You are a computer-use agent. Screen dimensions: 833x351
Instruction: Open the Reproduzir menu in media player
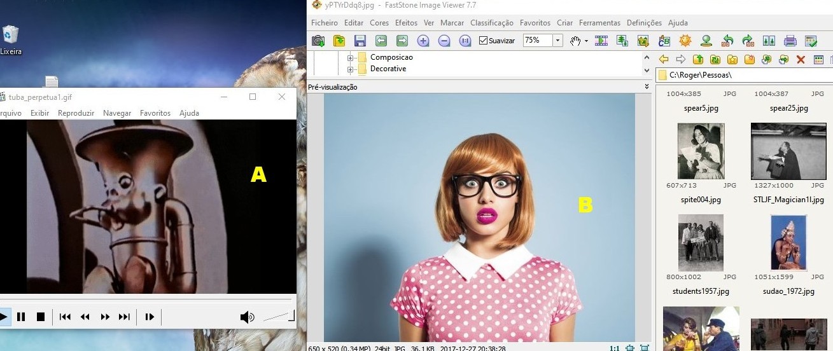coord(76,113)
